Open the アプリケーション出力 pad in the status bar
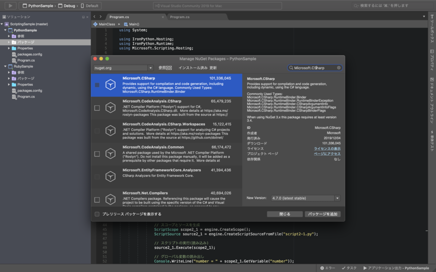Image resolution: width=436 pixels, height=272 pixels. (x=396, y=268)
